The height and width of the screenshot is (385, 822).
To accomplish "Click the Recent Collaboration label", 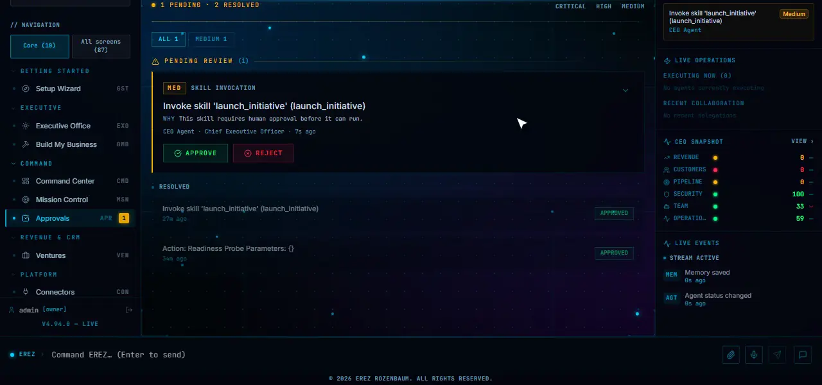I will click(x=704, y=103).
